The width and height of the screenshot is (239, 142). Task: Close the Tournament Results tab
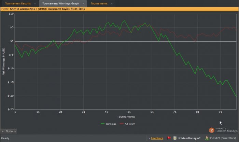[x=35, y=3]
